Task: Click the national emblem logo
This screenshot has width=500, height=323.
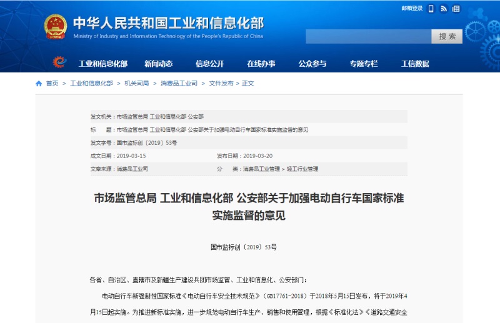Action: [x=56, y=27]
